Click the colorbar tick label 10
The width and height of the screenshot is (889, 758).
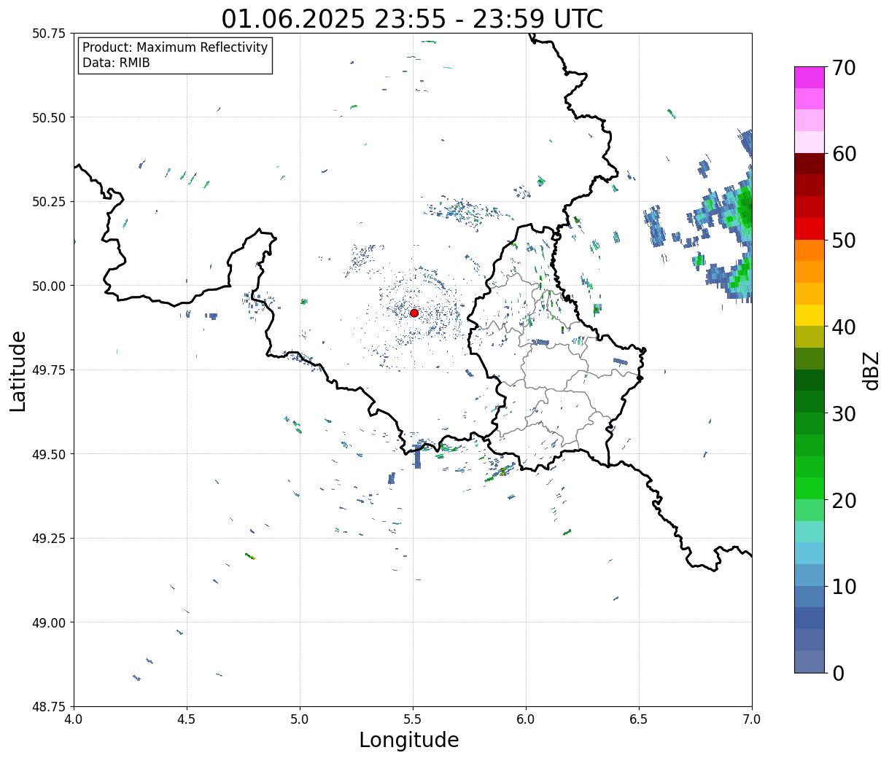coord(844,587)
